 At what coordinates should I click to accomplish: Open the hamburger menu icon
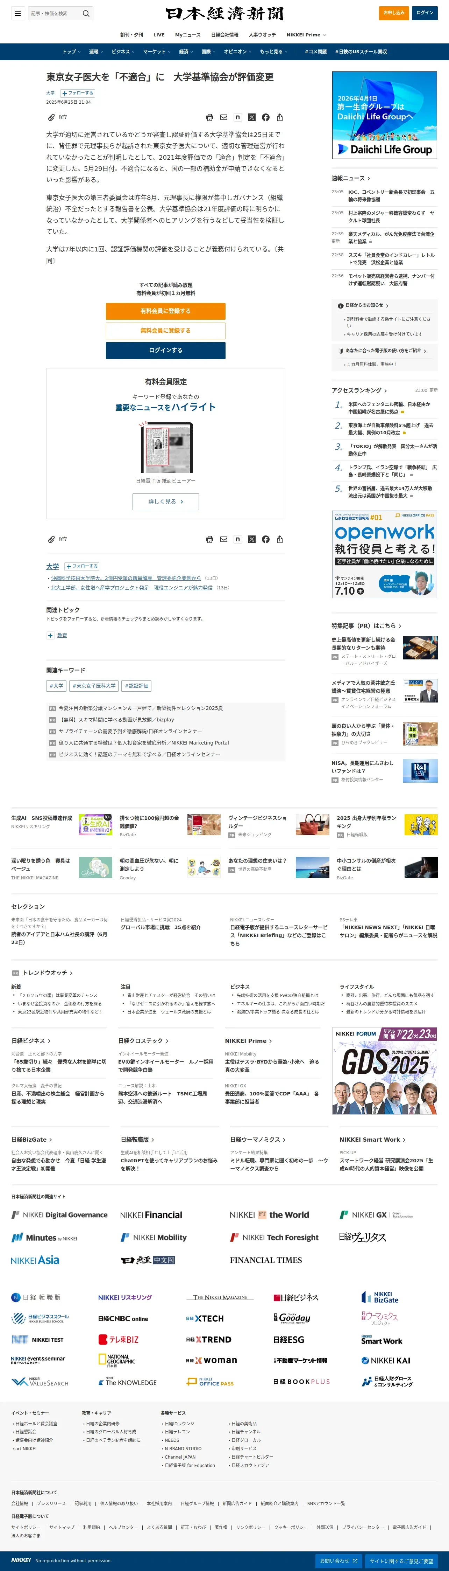[x=18, y=13]
